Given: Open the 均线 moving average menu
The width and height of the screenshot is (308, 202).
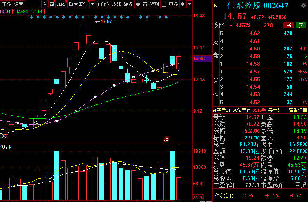Looking at the screenshot, I should click(x=117, y=4).
